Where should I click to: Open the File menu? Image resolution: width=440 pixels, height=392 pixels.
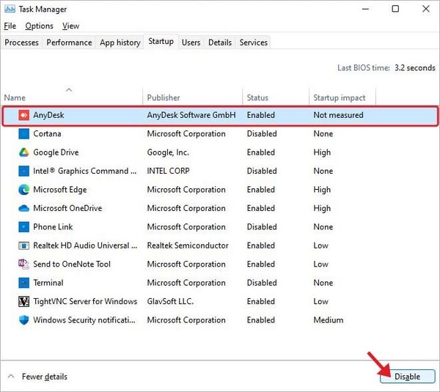point(10,26)
